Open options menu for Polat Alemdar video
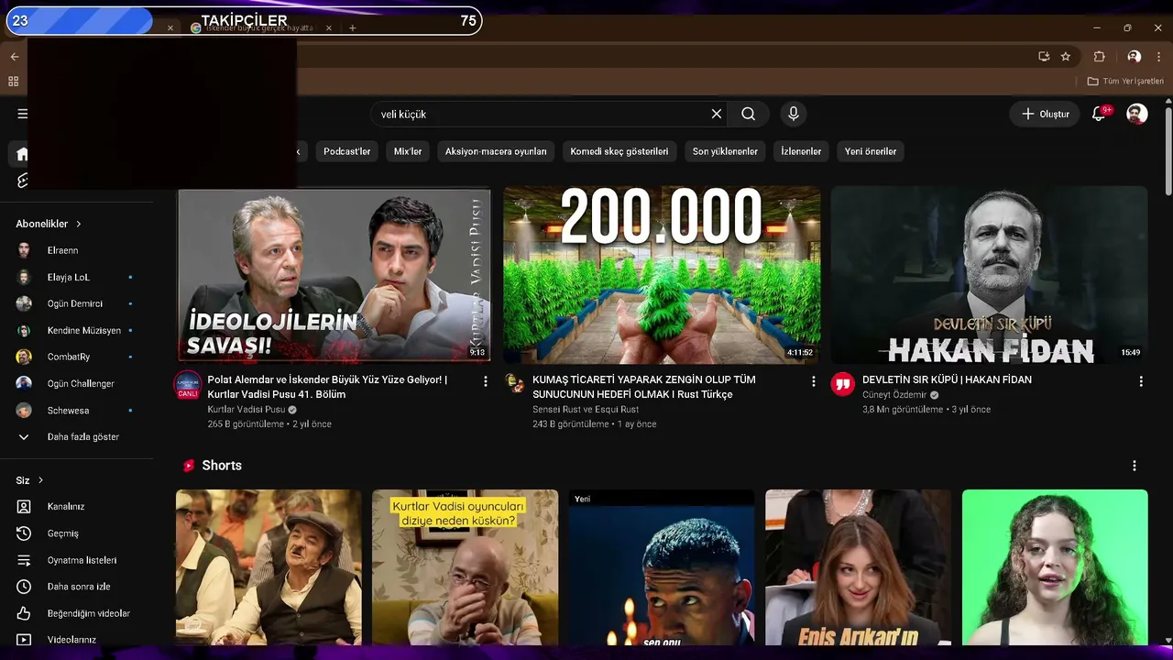This screenshot has width=1173, height=660. 486,381
